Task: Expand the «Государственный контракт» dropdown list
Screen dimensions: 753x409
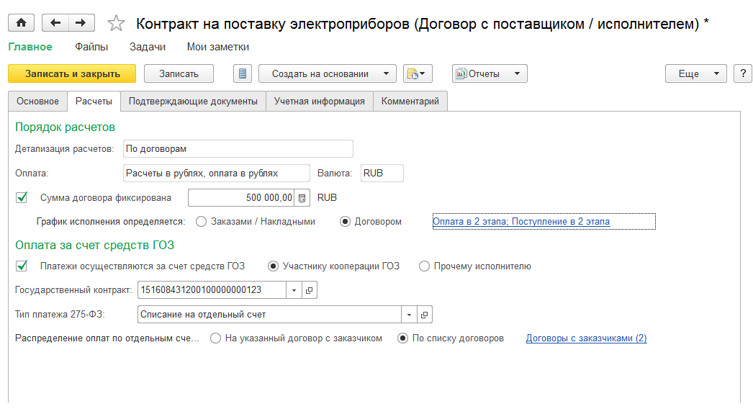Action: [294, 290]
